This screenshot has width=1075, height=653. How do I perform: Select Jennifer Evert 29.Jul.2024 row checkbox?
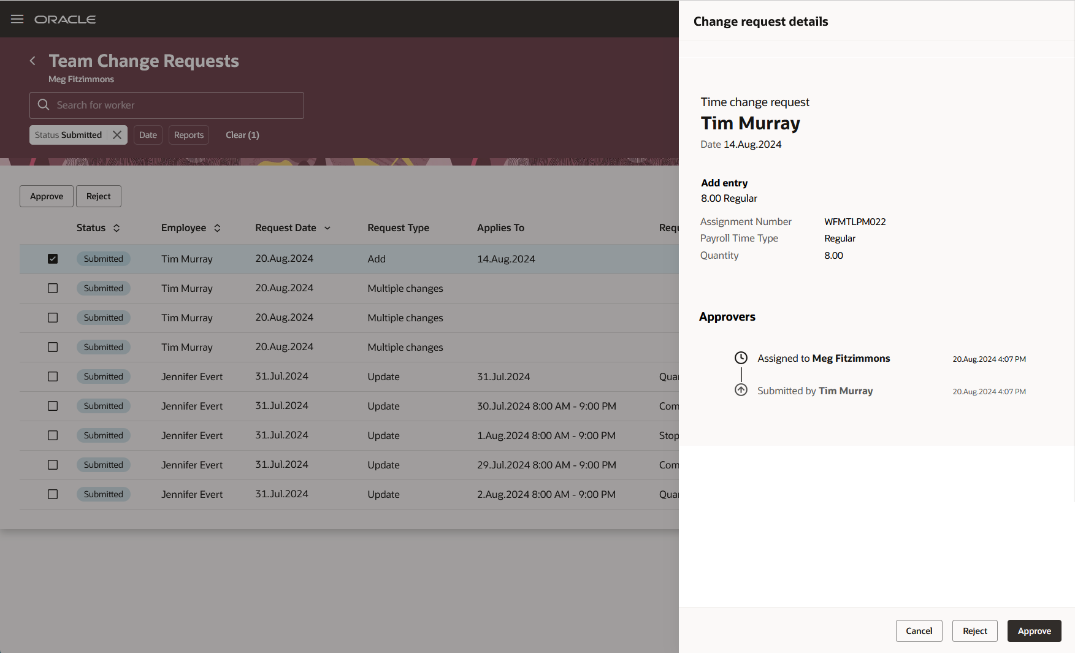pyautogui.click(x=53, y=465)
